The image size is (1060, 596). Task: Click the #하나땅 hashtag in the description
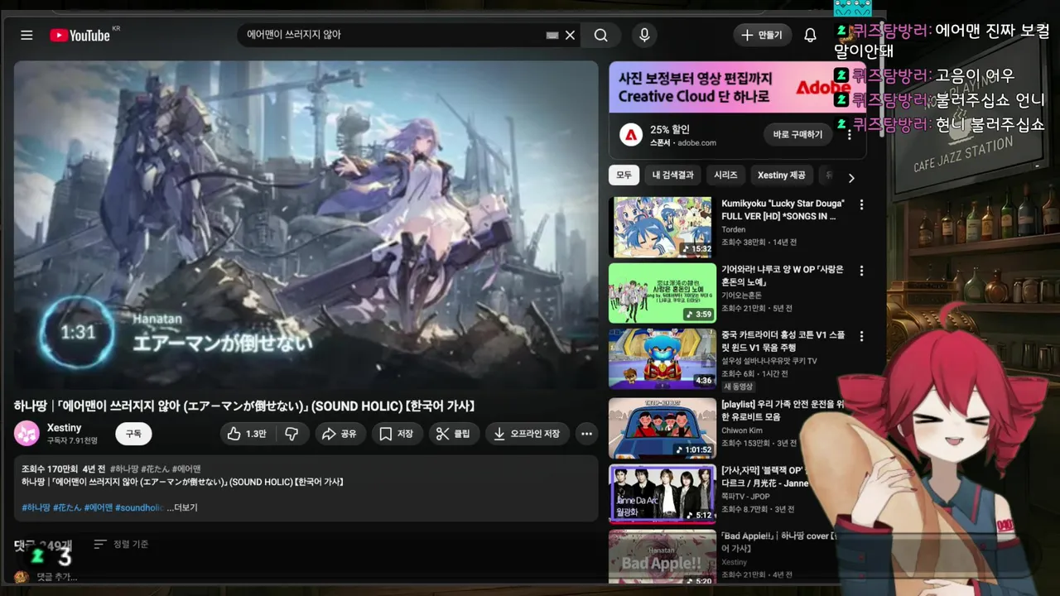[x=36, y=507]
